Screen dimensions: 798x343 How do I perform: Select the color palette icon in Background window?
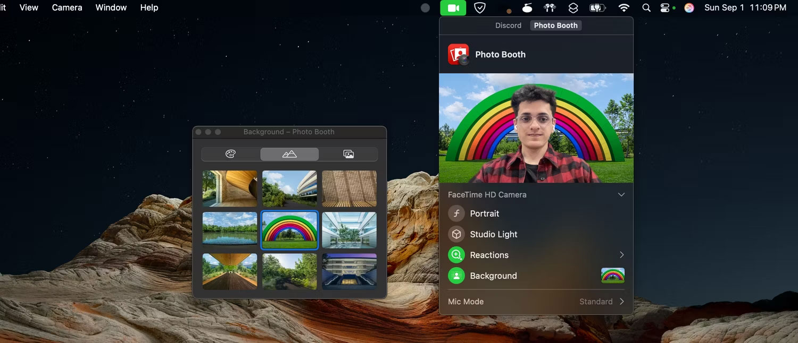coord(230,153)
